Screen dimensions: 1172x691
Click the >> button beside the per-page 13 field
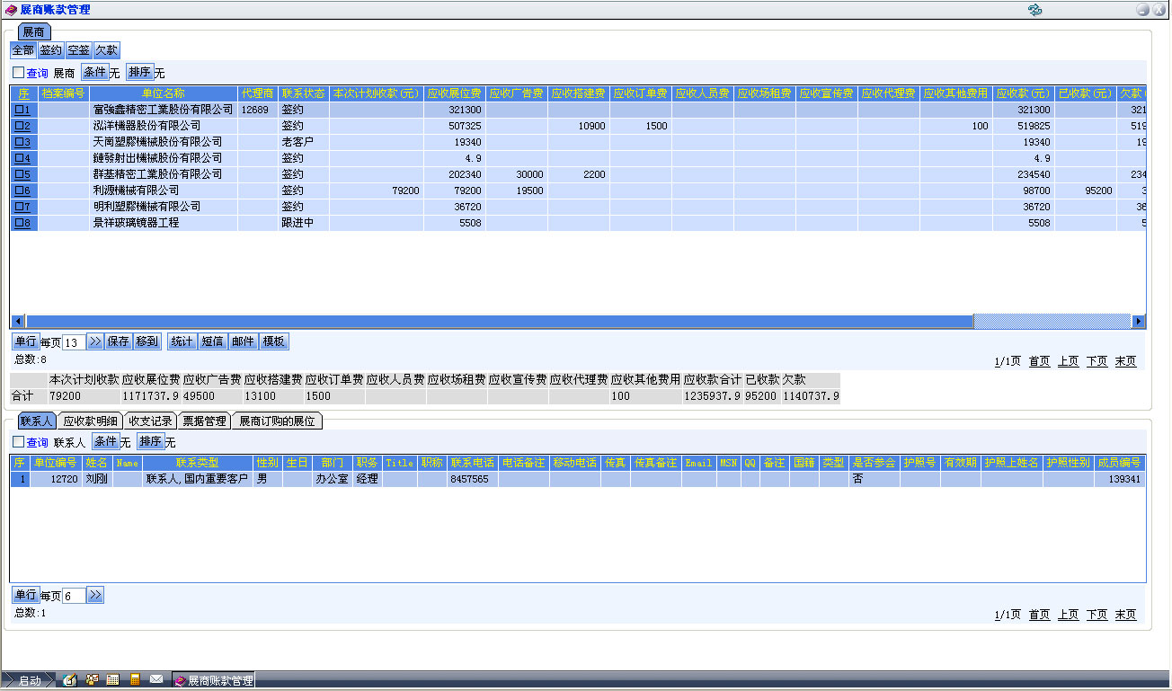pyautogui.click(x=95, y=341)
